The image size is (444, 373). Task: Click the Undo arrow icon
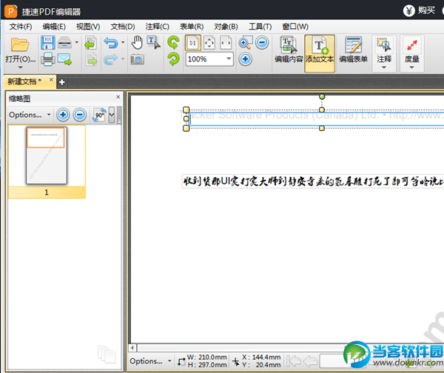(111, 43)
